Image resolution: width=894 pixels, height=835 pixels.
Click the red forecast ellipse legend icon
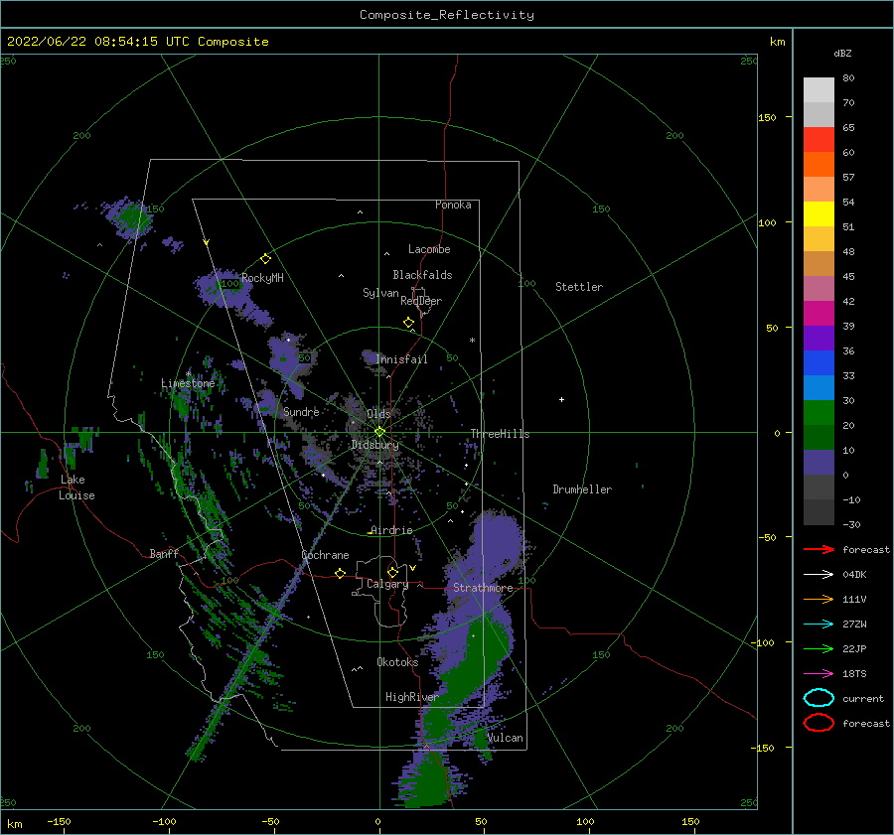[819, 723]
